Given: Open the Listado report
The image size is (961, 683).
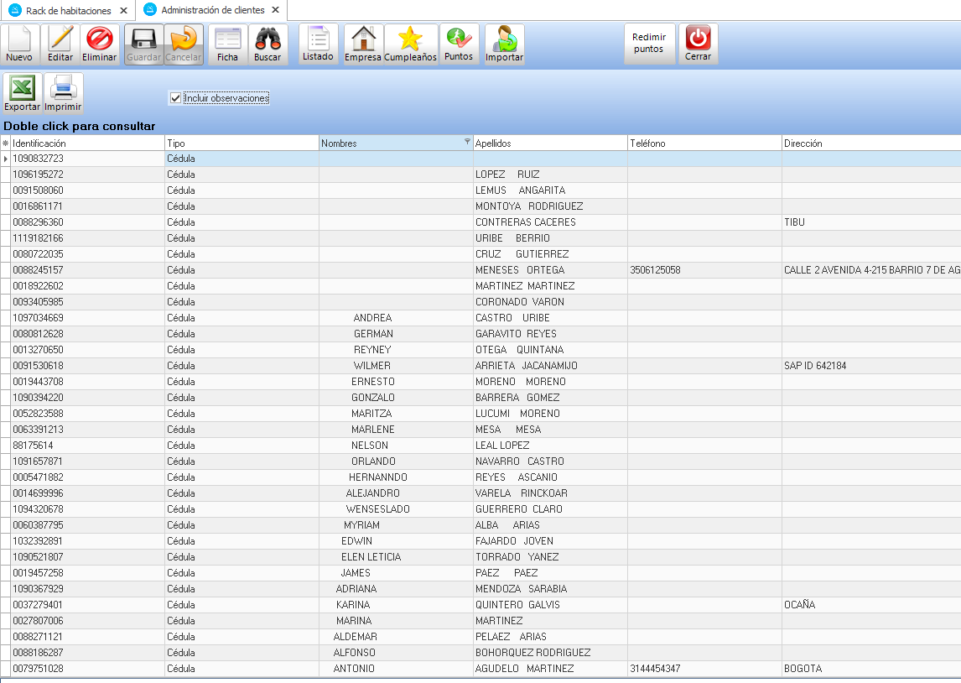Looking at the screenshot, I should point(318,44).
